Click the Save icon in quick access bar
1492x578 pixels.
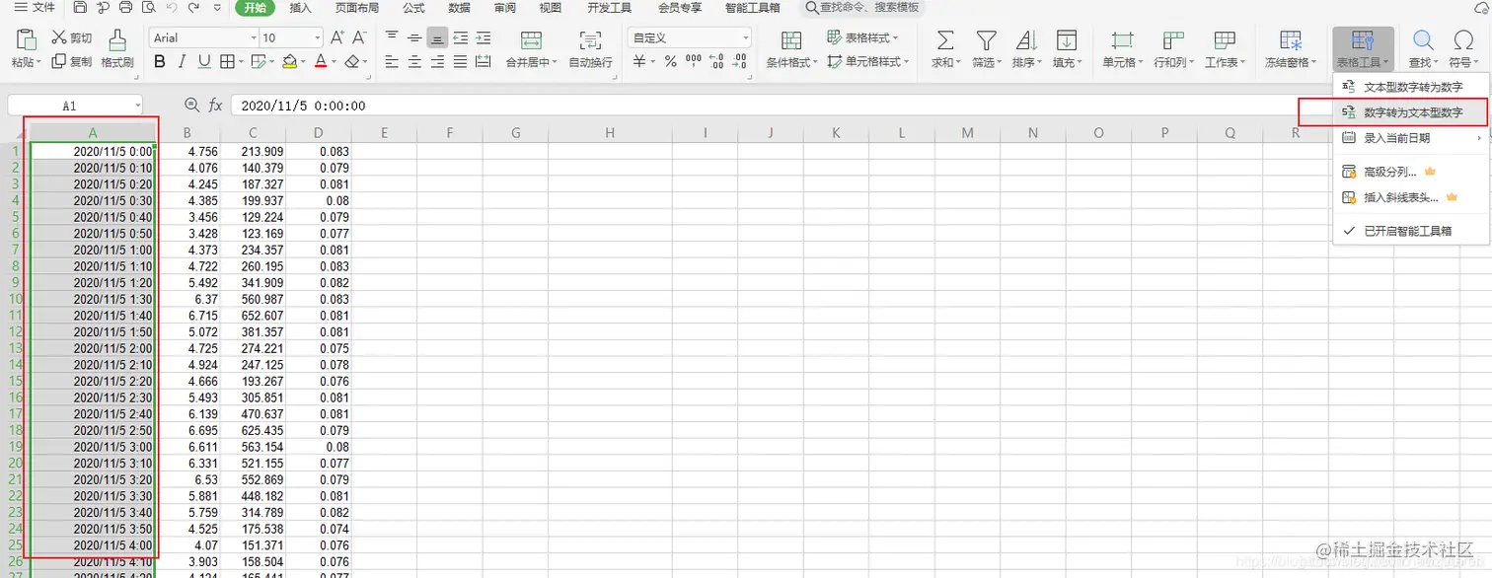pyautogui.click(x=79, y=8)
